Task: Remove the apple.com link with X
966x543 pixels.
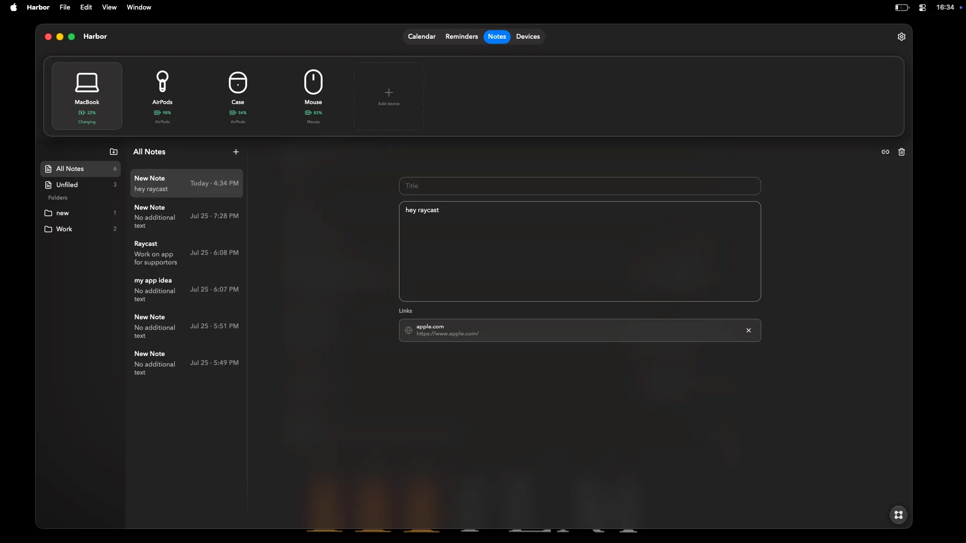Action: coord(749,330)
